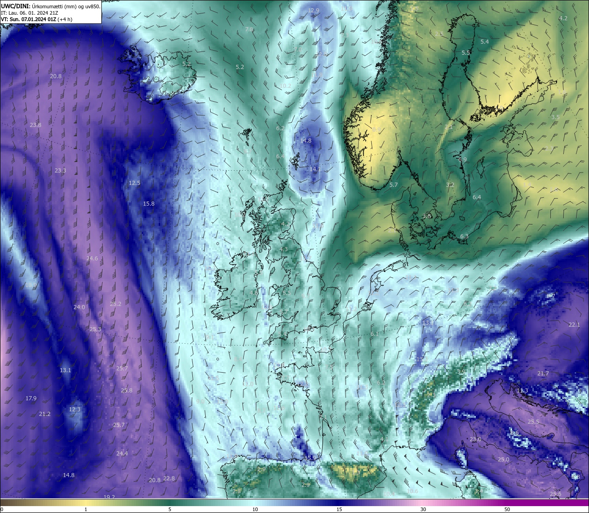Click the map value 2.8 over Spain
Viewport: 589px width, 513px height.
pyautogui.click(x=237, y=491)
